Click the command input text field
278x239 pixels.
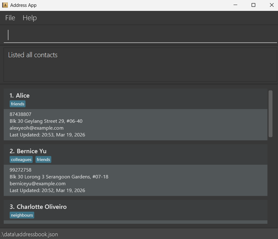pyautogui.click(x=140, y=35)
